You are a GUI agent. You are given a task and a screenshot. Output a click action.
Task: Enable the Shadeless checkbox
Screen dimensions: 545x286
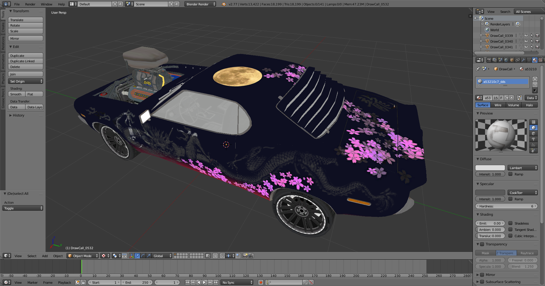[x=510, y=223]
